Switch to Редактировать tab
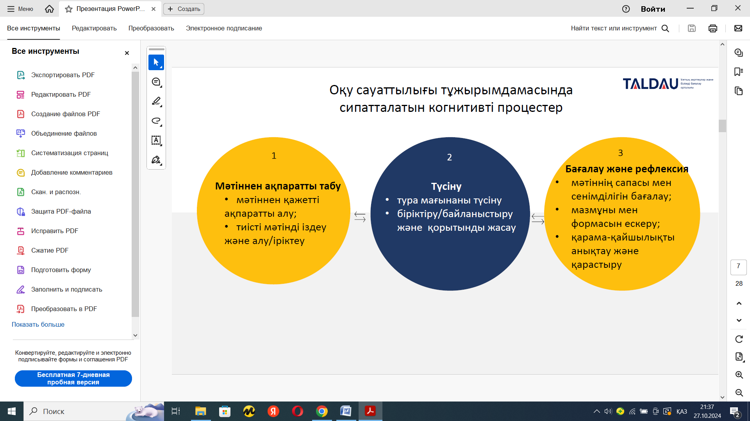The image size is (750, 421). (94, 28)
